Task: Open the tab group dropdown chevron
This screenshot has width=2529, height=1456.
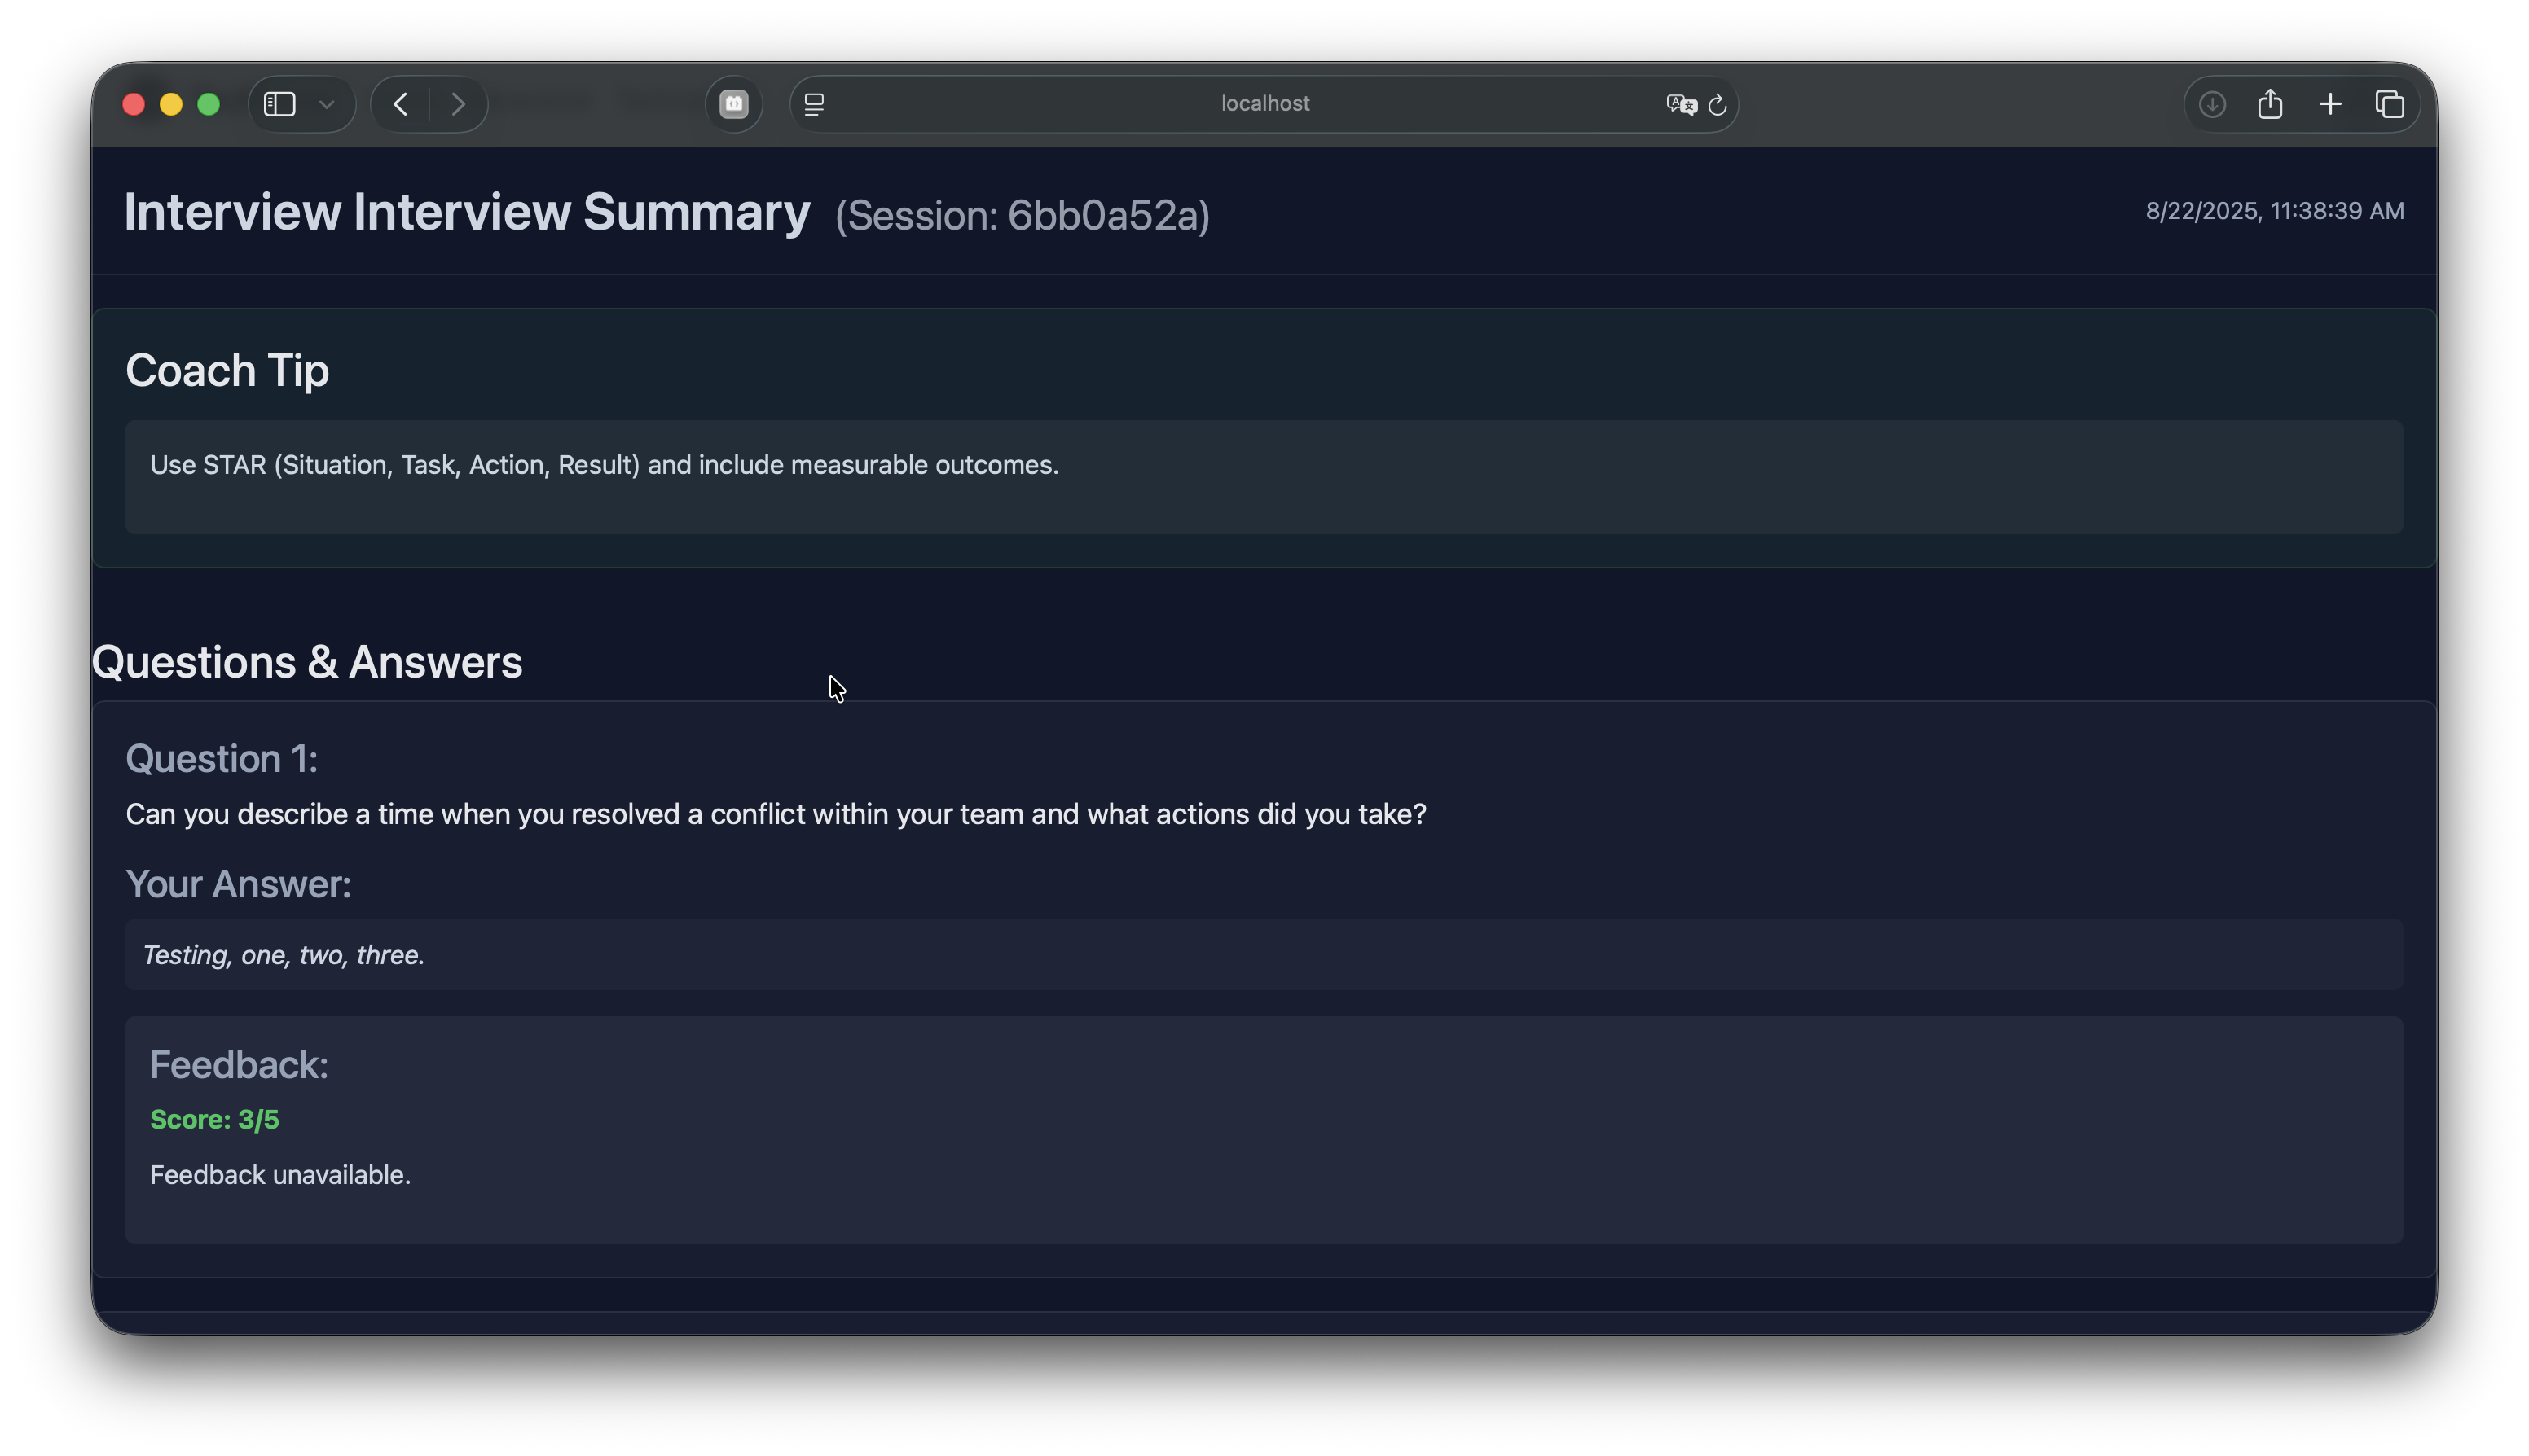Action: click(326, 104)
